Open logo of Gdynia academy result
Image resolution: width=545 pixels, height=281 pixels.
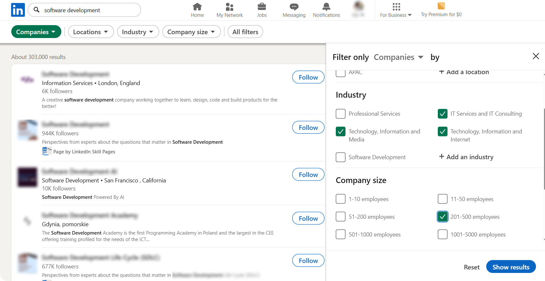tap(27, 221)
